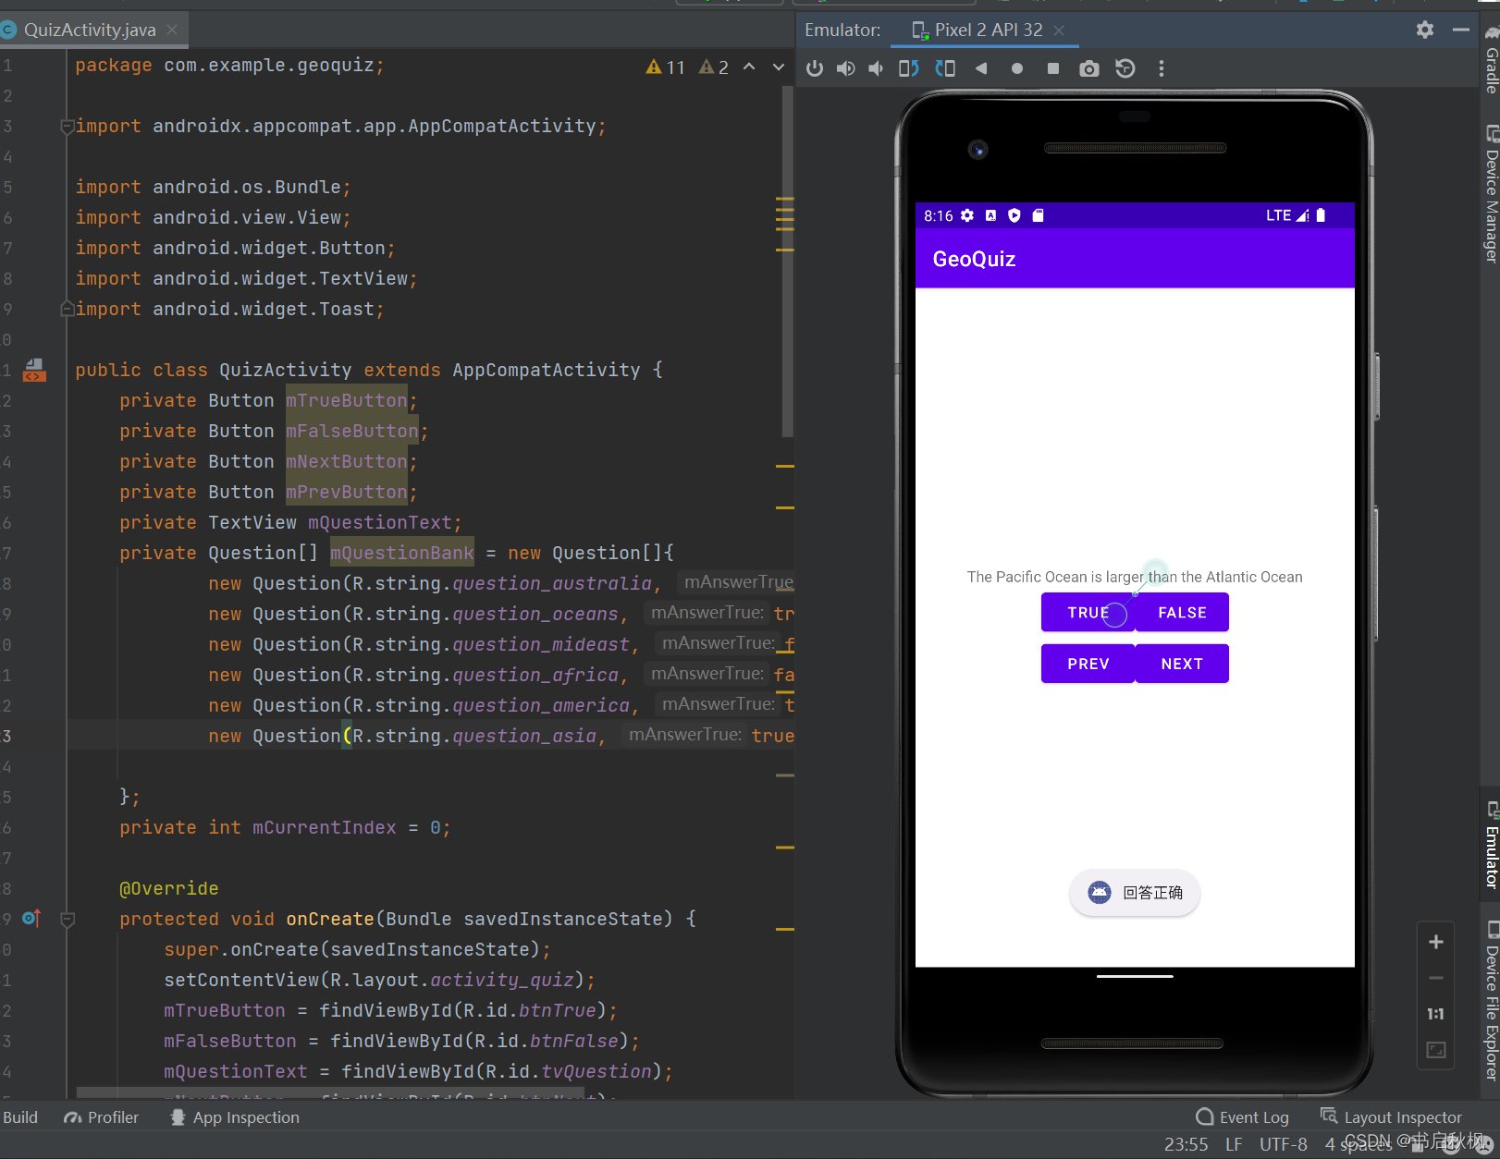
Task: Click the mCurrentIndex declaration line
Action: point(285,827)
